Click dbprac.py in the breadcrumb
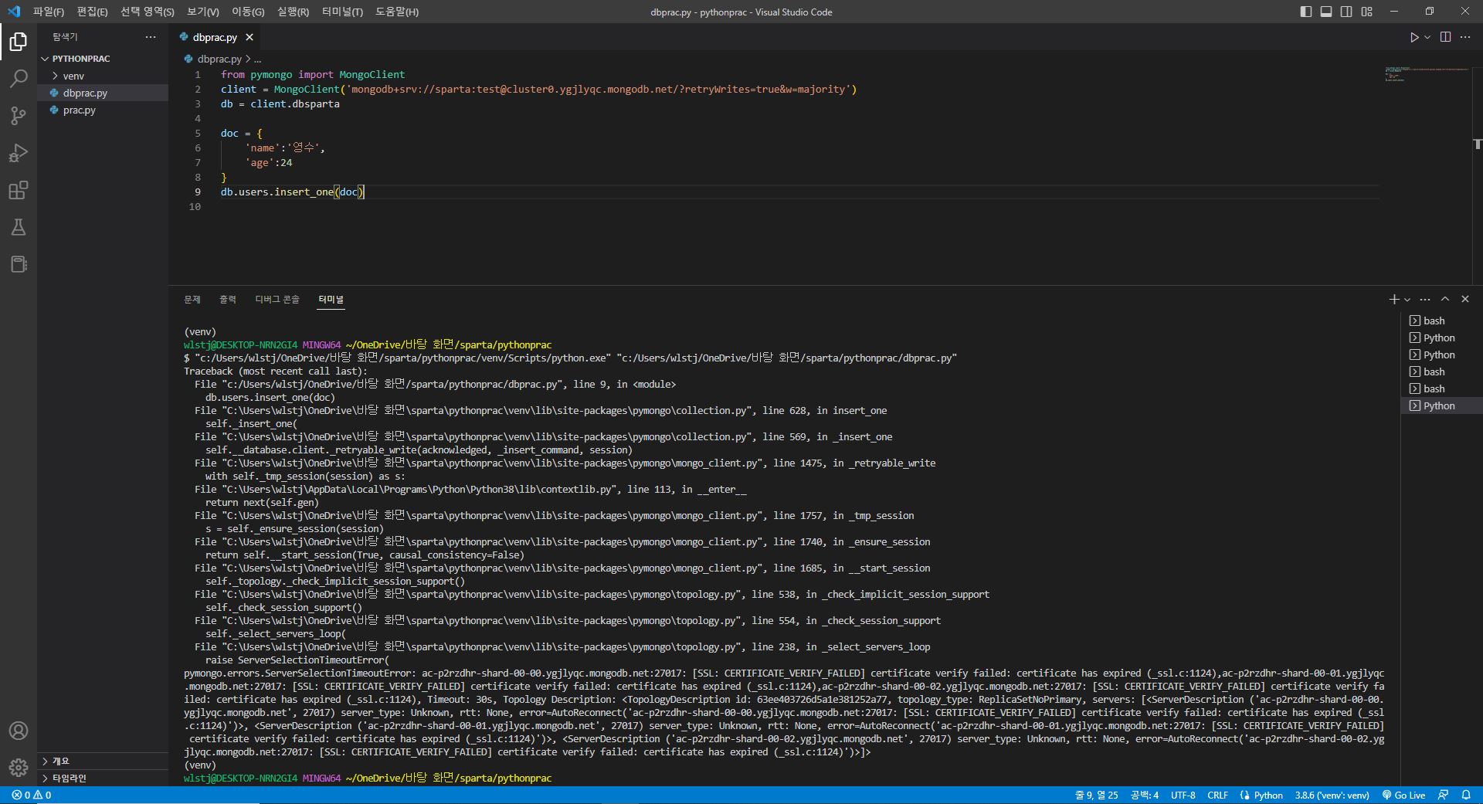This screenshot has width=1483, height=804. (x=219, y=59)
